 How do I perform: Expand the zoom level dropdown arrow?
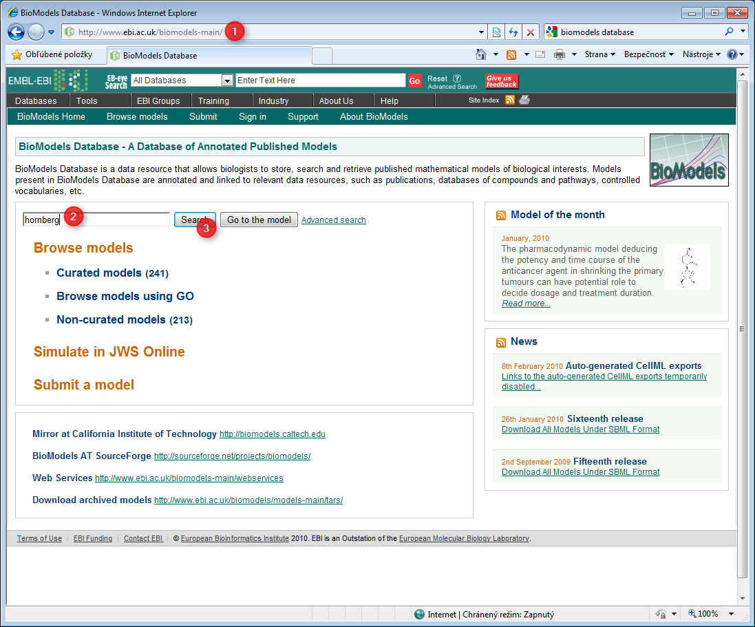tap(731, 613)
